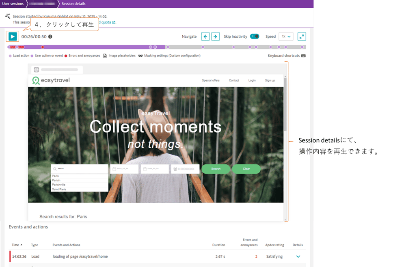Jump to the last timeline event marker
This screenshot has width=406, height=267.
(302, 47)
